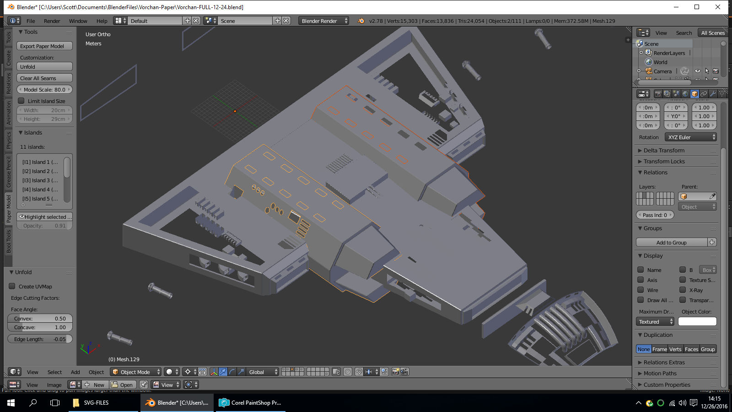This screenshot has width=732, height=412.
Task: Click the plus beside Add to Group
Action: pyautogui.click(x=712, y=242)
